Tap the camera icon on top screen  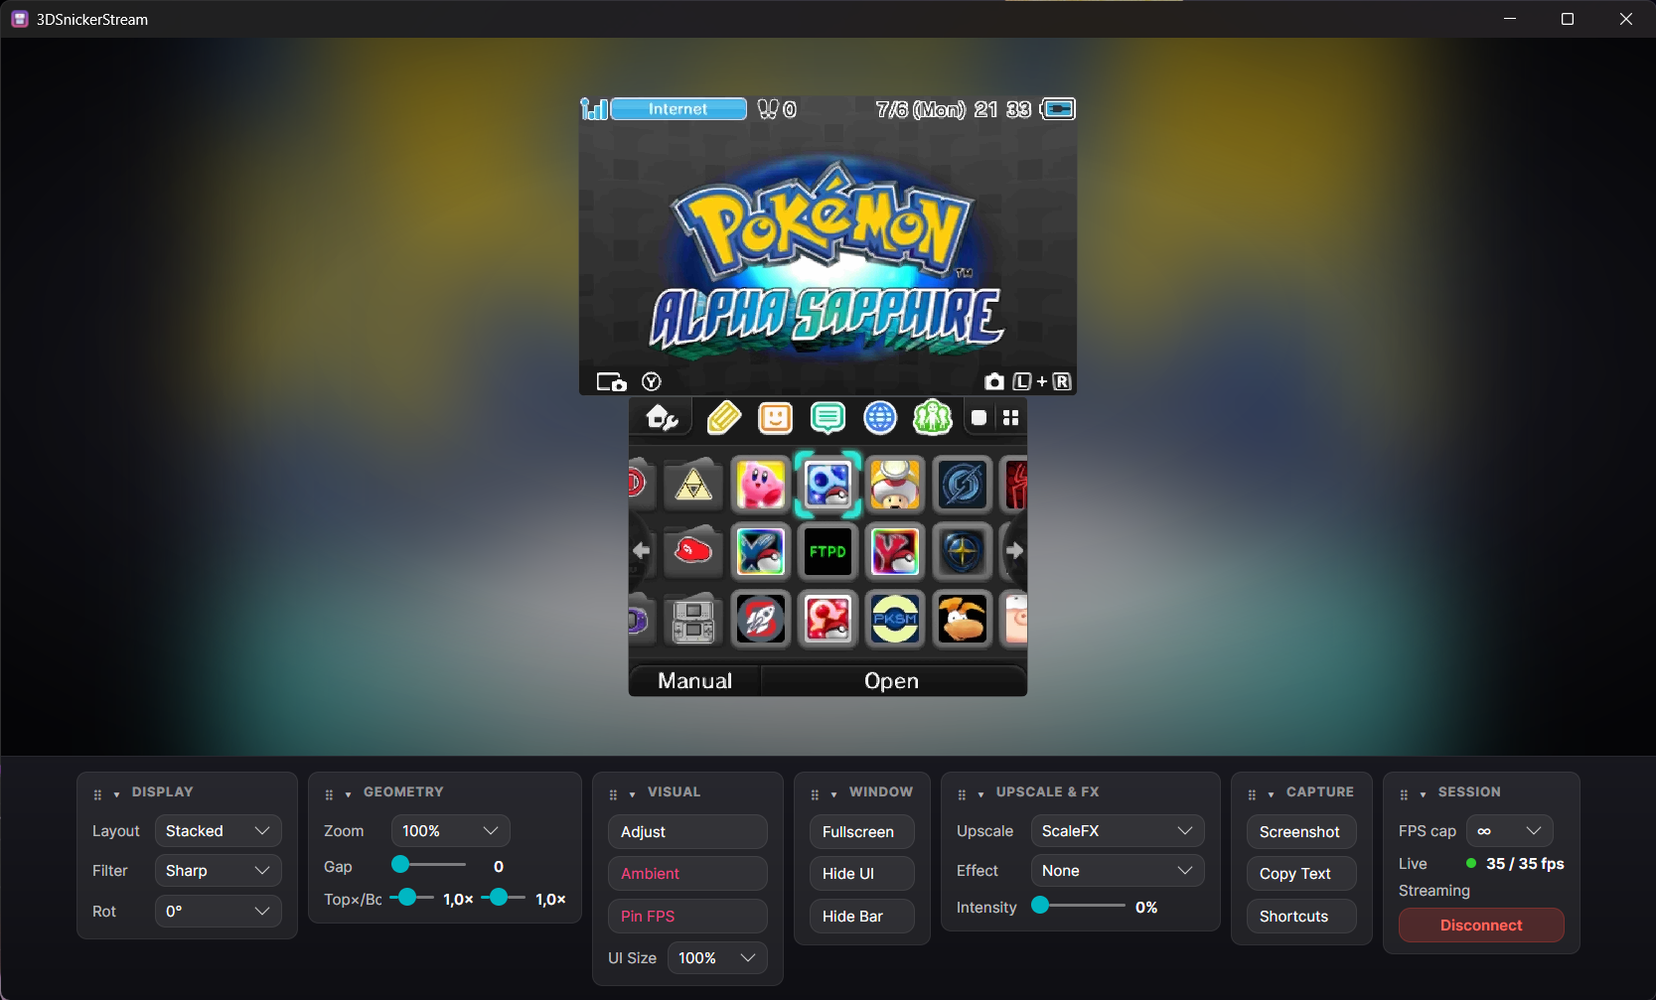coord(993,381)
